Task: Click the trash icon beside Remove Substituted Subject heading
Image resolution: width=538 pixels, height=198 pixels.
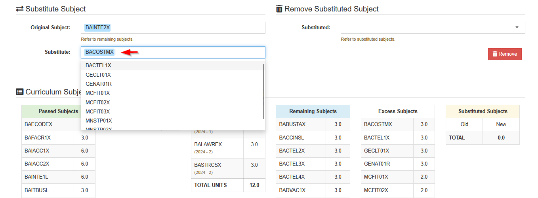Action: 279,9
